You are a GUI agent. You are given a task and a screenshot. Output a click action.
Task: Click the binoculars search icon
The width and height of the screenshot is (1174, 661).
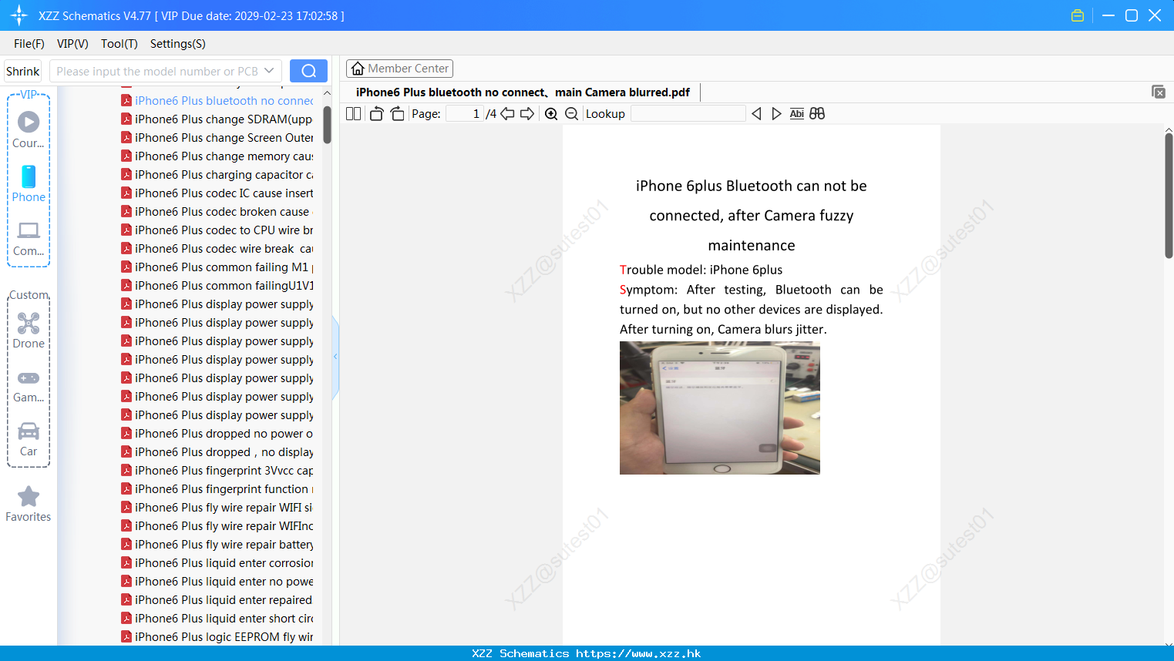click(817, 113)
